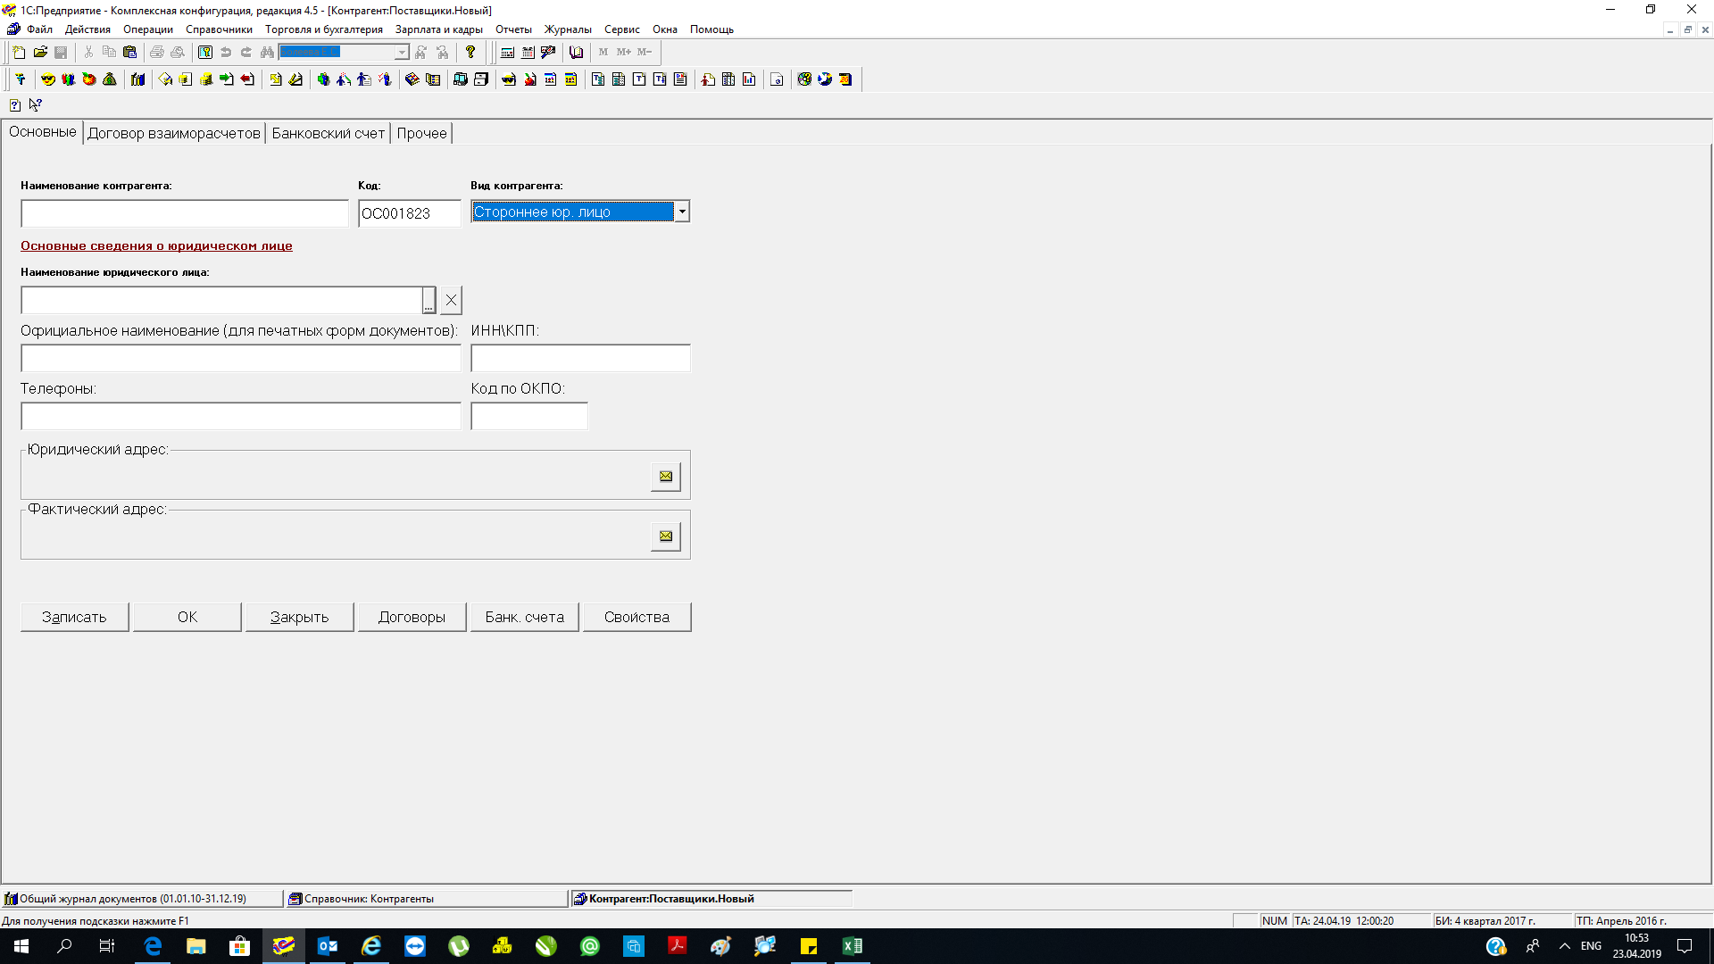Click the ellipsis selector for legal entity name

click(429, 301)
